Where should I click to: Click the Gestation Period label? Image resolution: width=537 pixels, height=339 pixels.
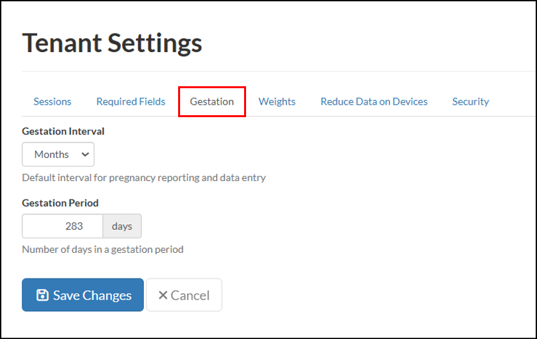click(60, 203)
